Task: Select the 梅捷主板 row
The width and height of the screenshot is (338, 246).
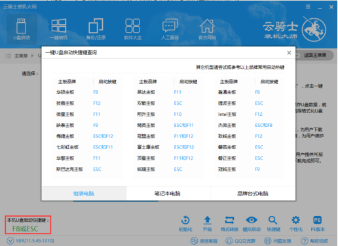Action: pyautogui.click(x=87, y=136)
